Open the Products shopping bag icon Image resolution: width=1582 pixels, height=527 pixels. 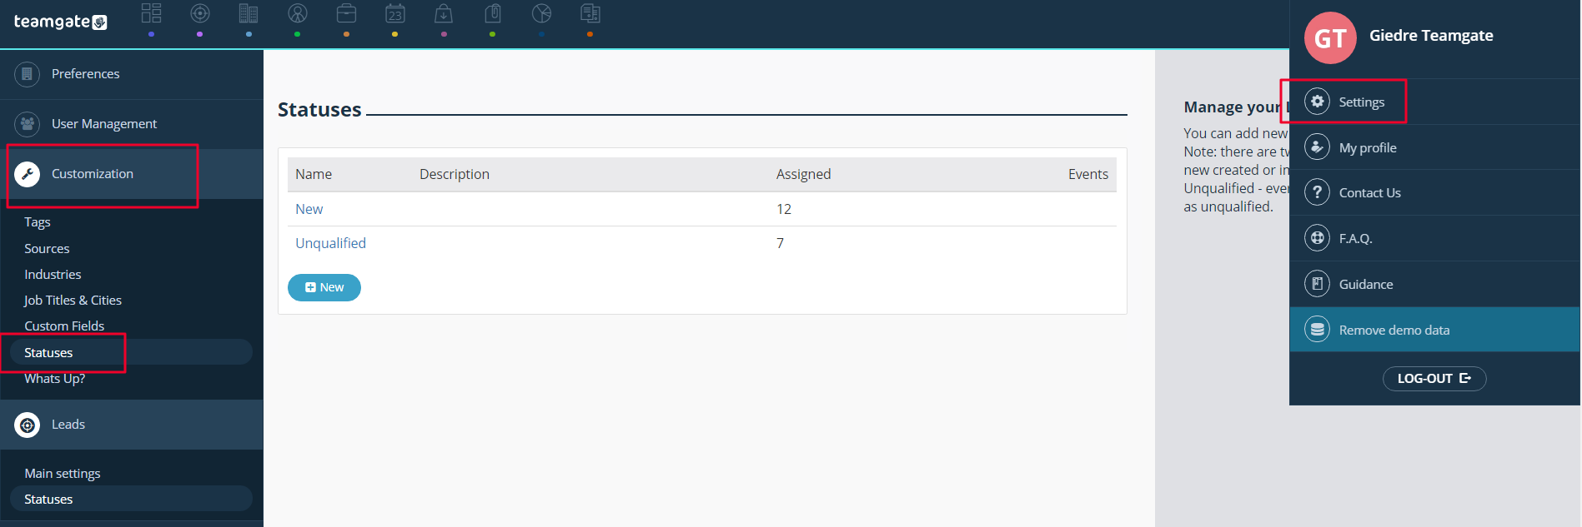pyautogui.click(x=444, y=13)
